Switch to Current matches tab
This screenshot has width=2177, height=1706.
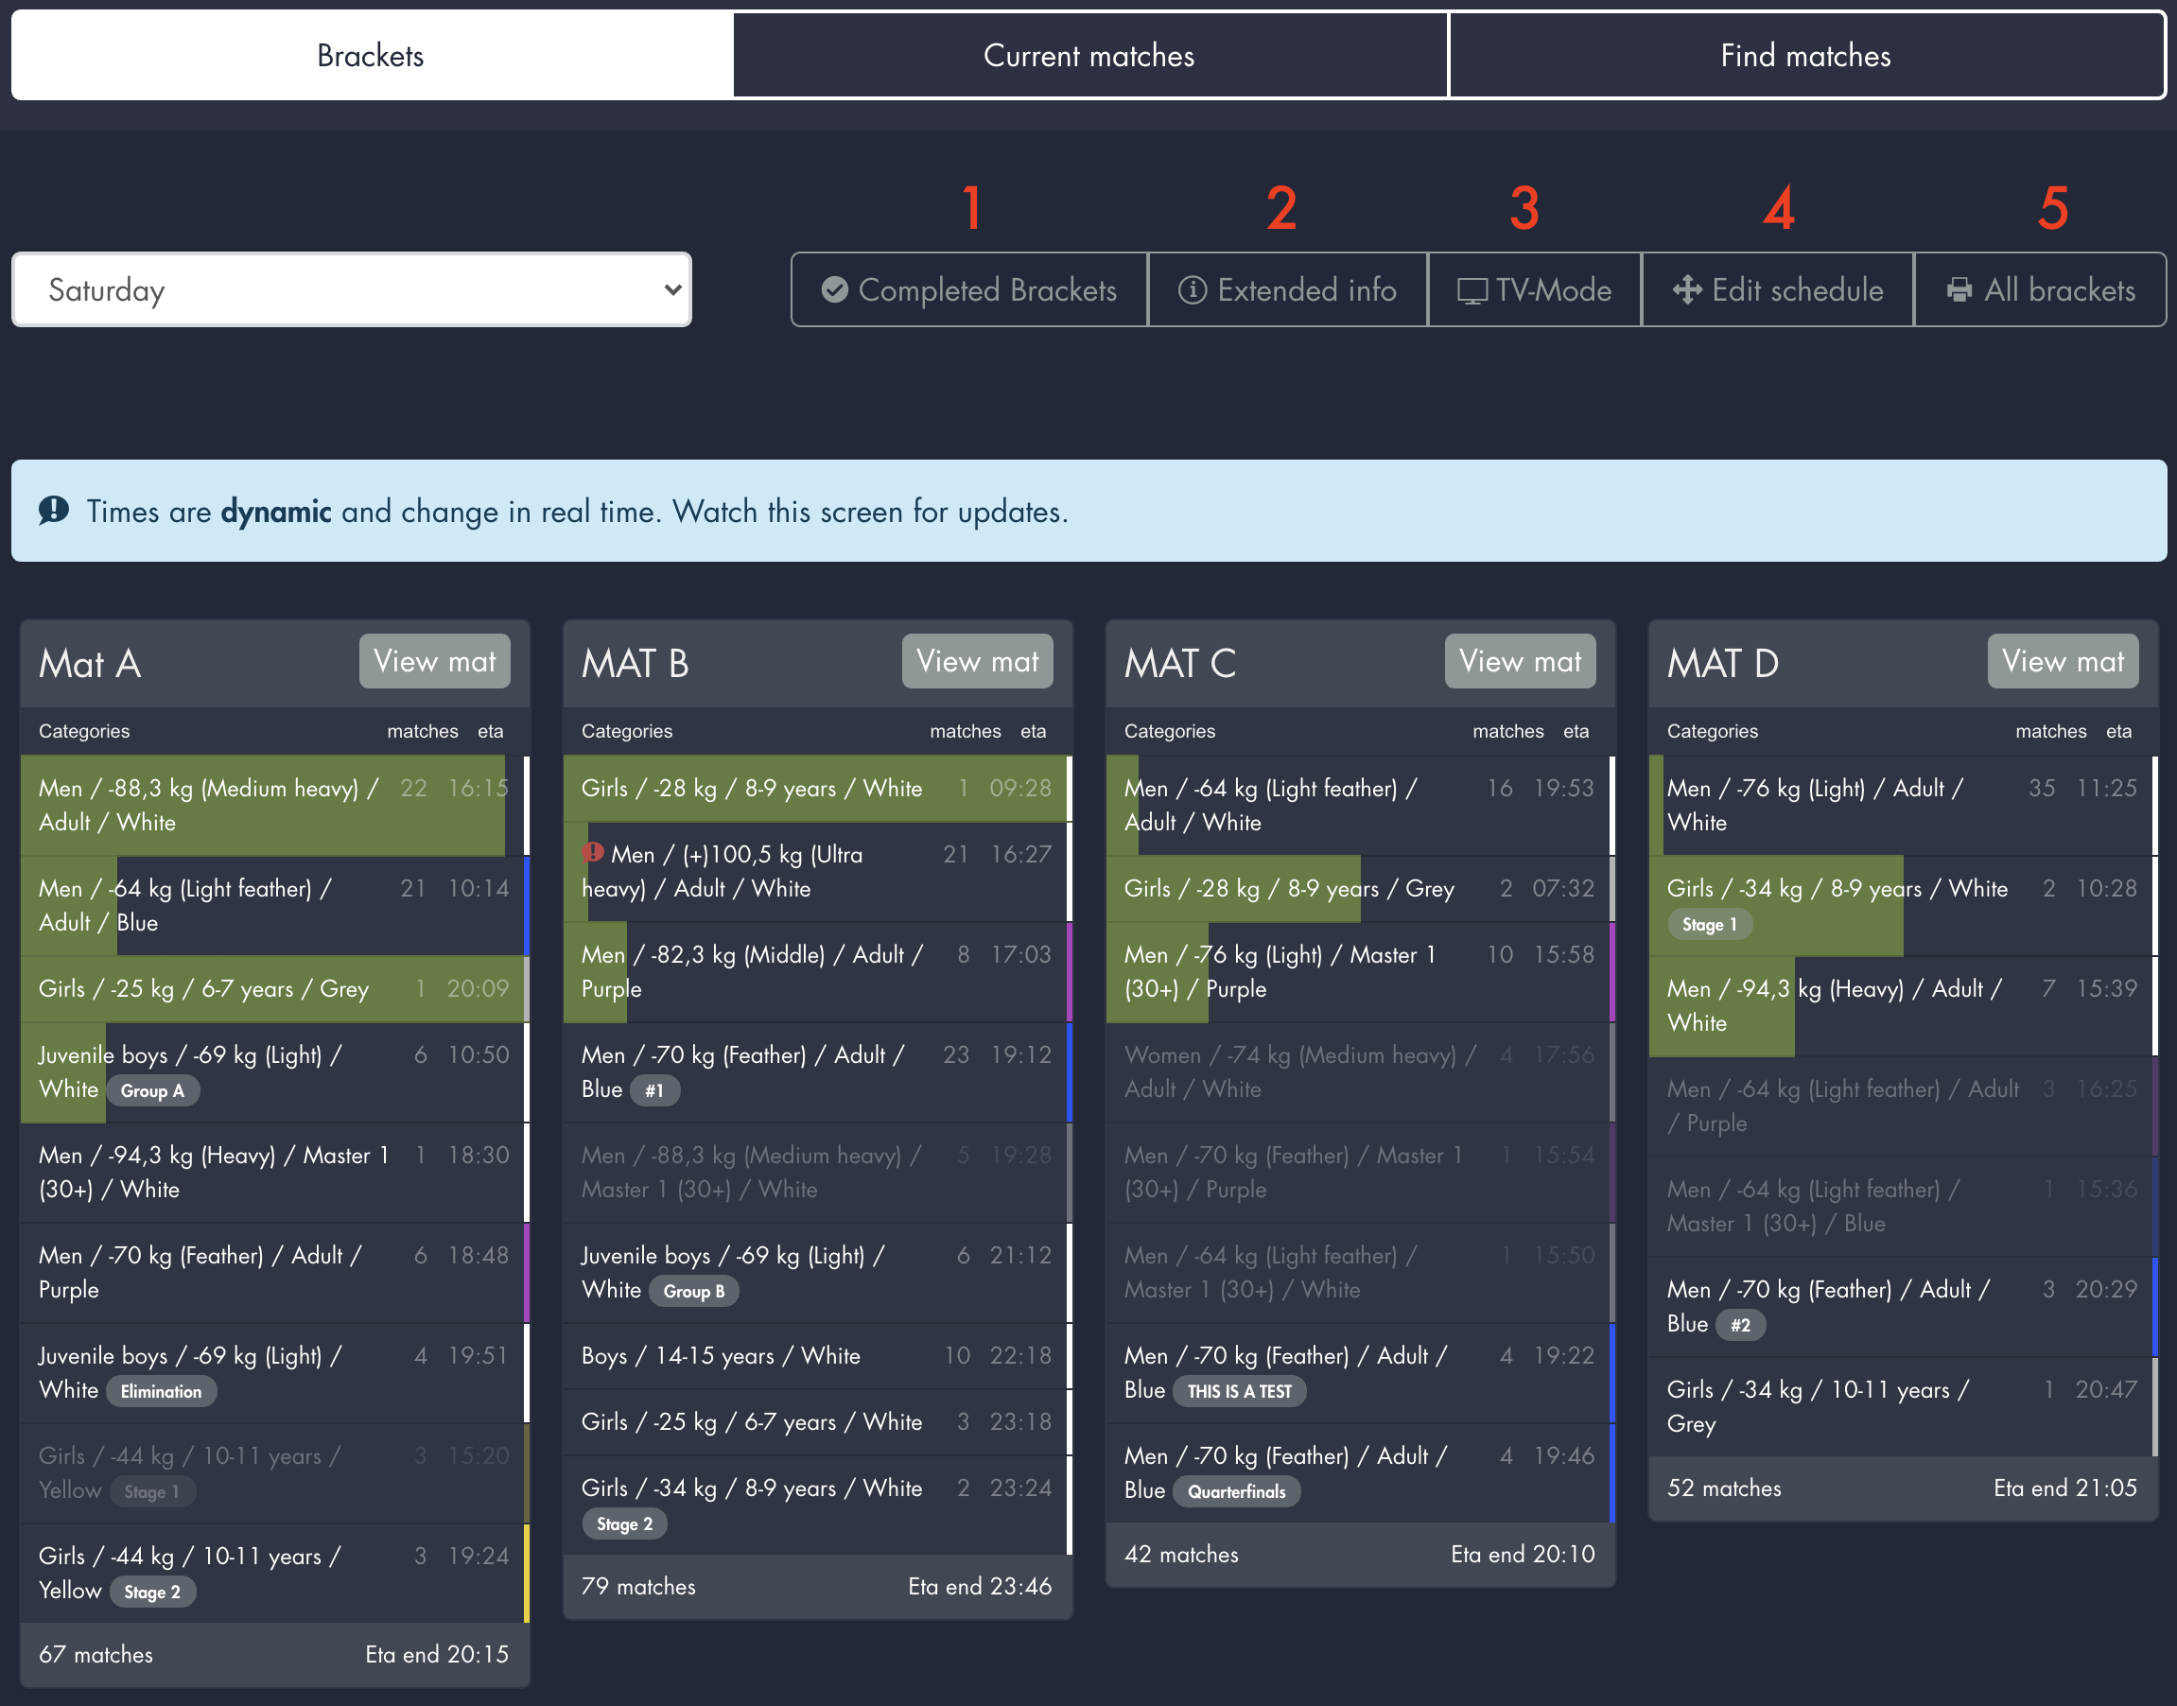pos(1088,55)
